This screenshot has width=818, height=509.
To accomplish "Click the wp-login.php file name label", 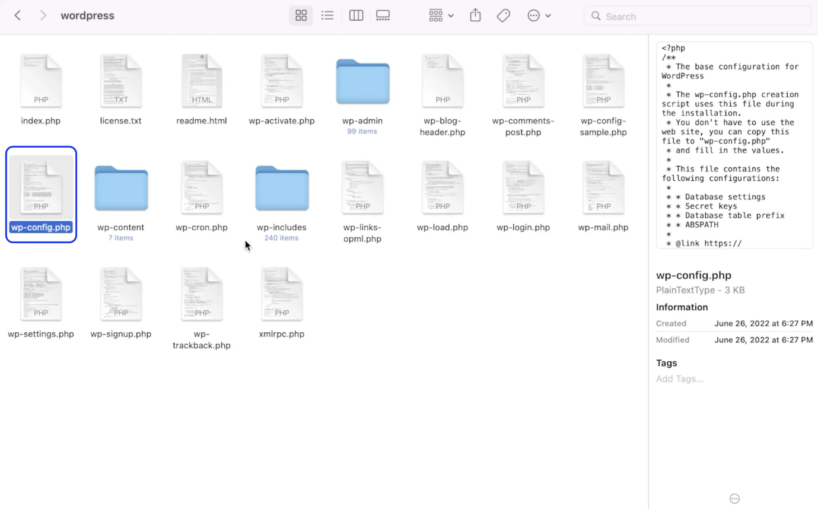I will point(523,227).
